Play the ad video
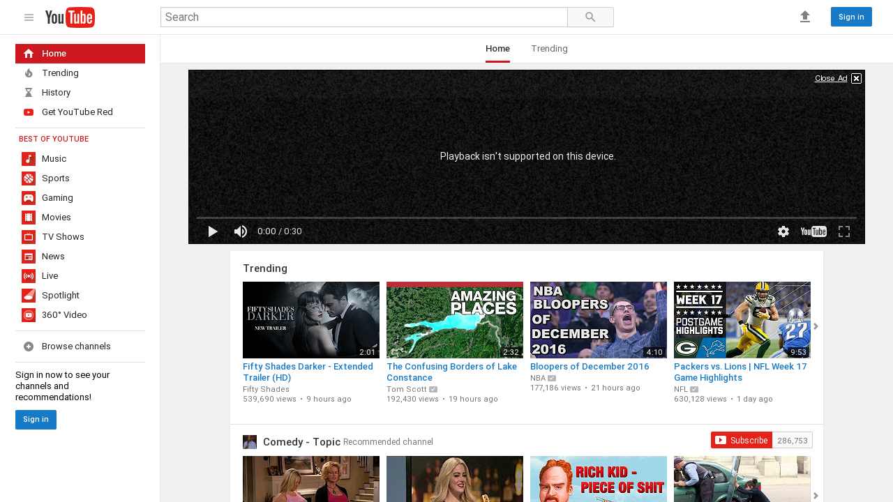 [213, 231]
